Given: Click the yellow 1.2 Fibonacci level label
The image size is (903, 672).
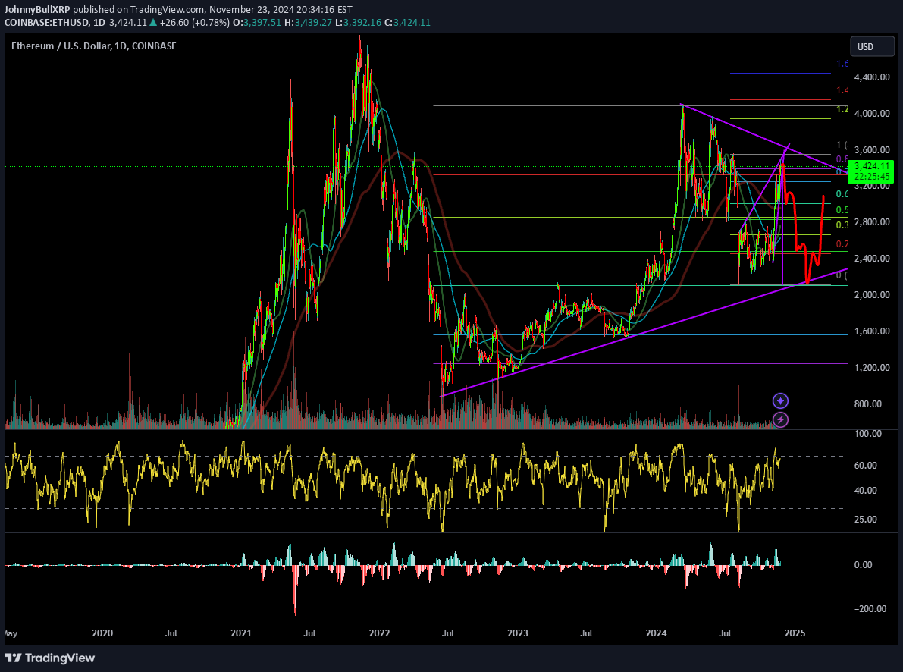Looking at the screenshot, I should pyautogui.click(x=842, y=109).
